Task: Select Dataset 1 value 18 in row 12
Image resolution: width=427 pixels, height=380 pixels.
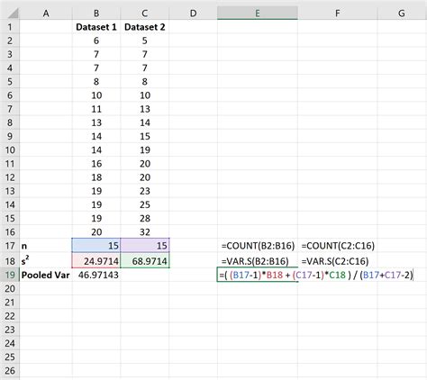Action: click(96, 177)
